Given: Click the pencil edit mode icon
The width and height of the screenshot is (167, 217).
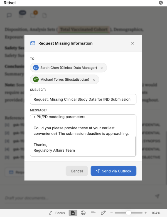Looking at the screenshot, I should tap(103, 213).
